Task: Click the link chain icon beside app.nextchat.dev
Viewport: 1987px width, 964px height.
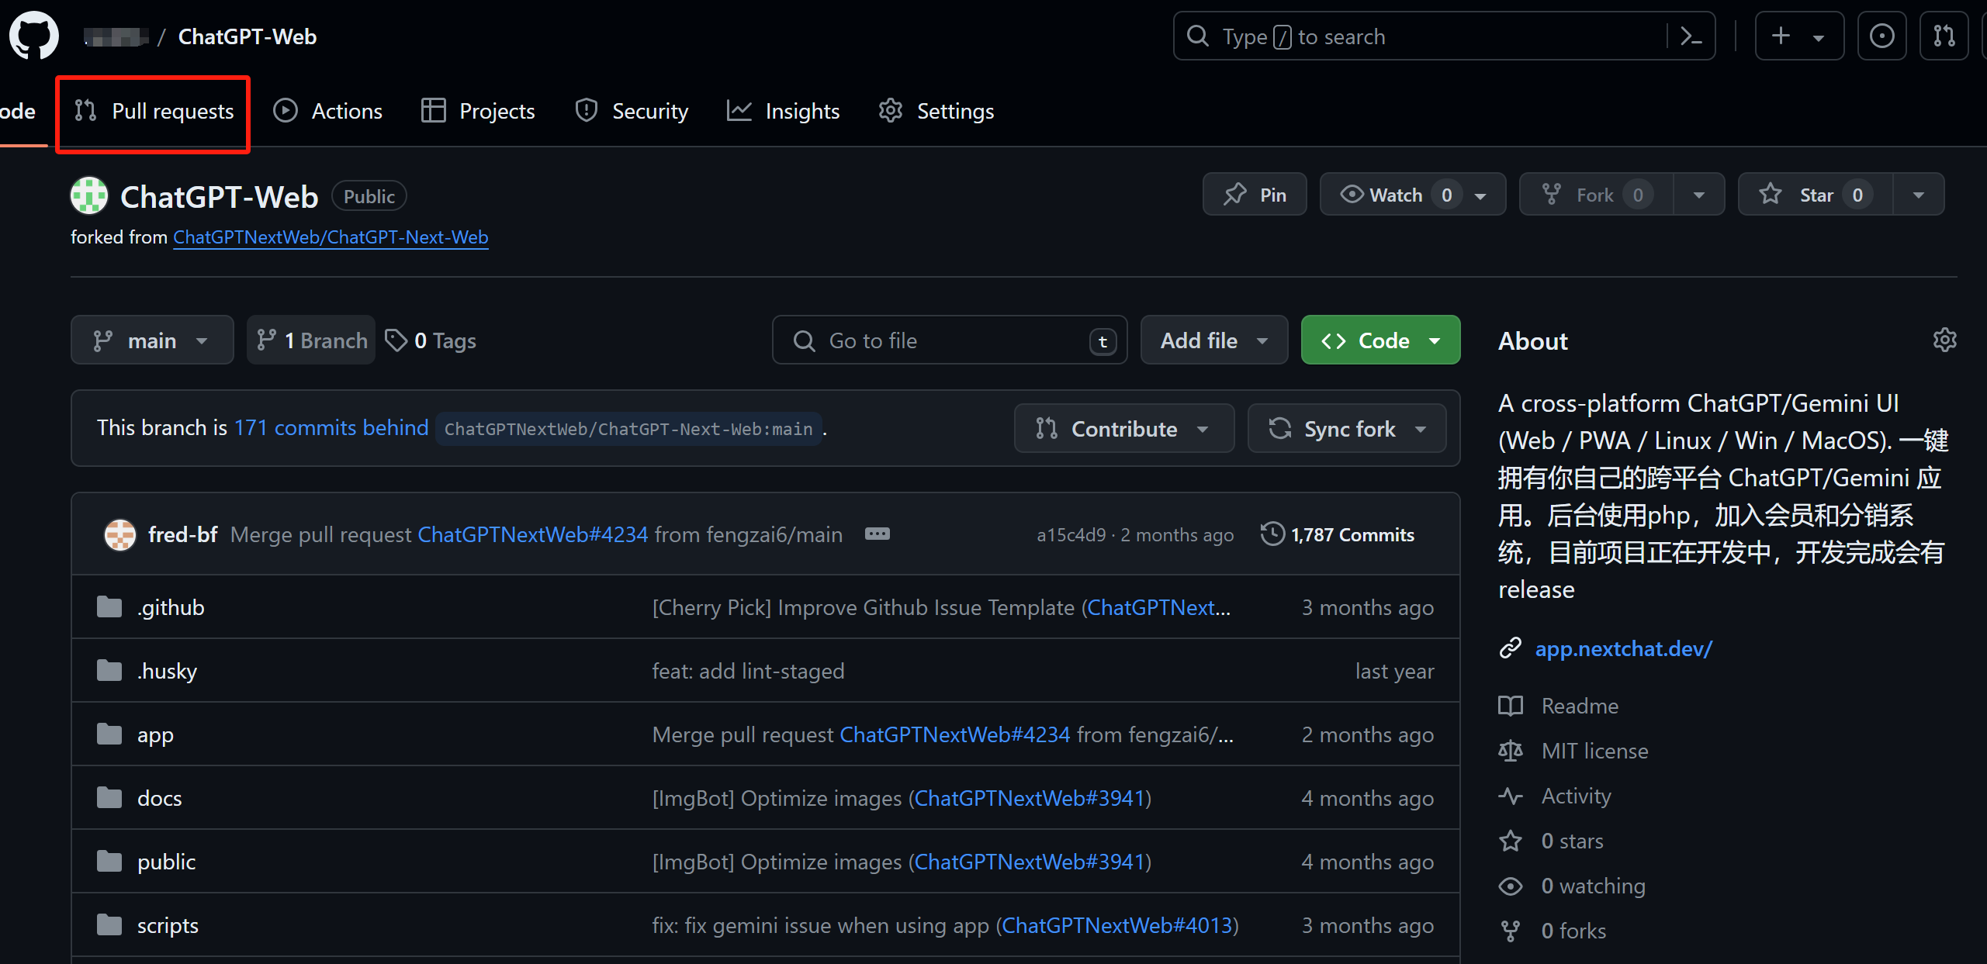Action: coord(1510,648)
